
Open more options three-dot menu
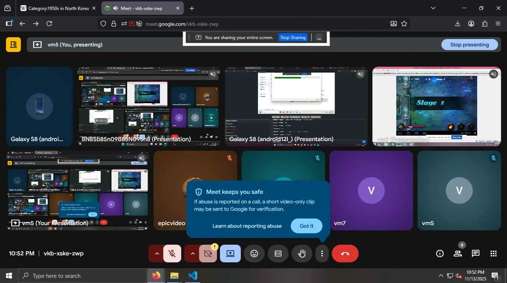322,254
